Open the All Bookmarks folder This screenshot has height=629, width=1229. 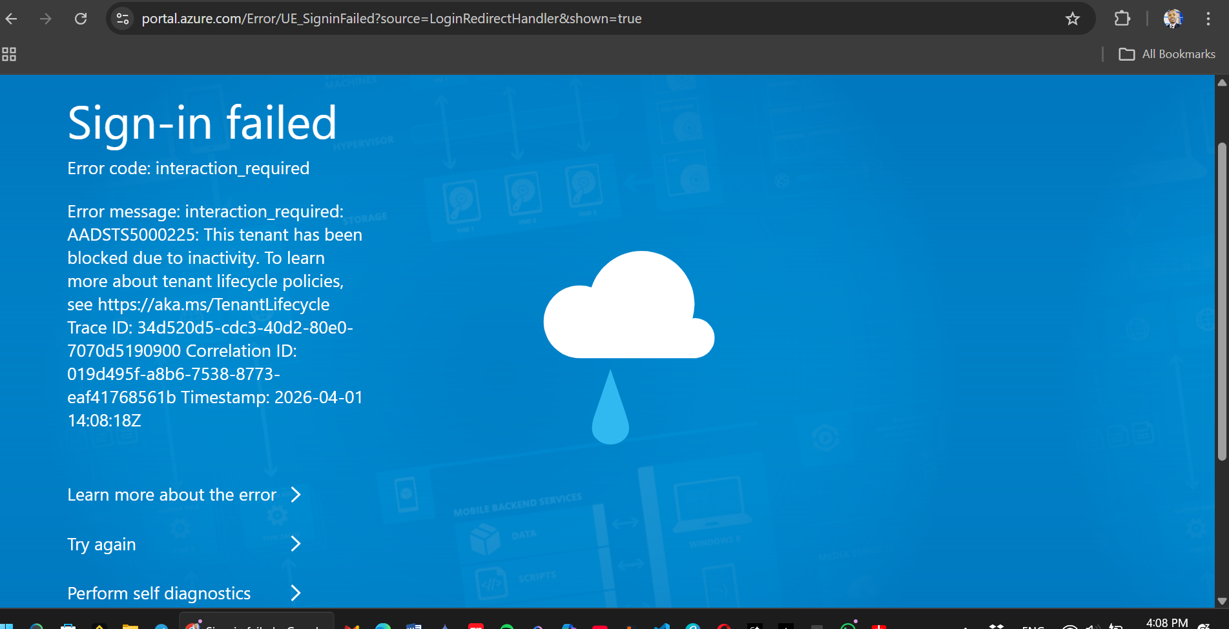coord(1167,54)
